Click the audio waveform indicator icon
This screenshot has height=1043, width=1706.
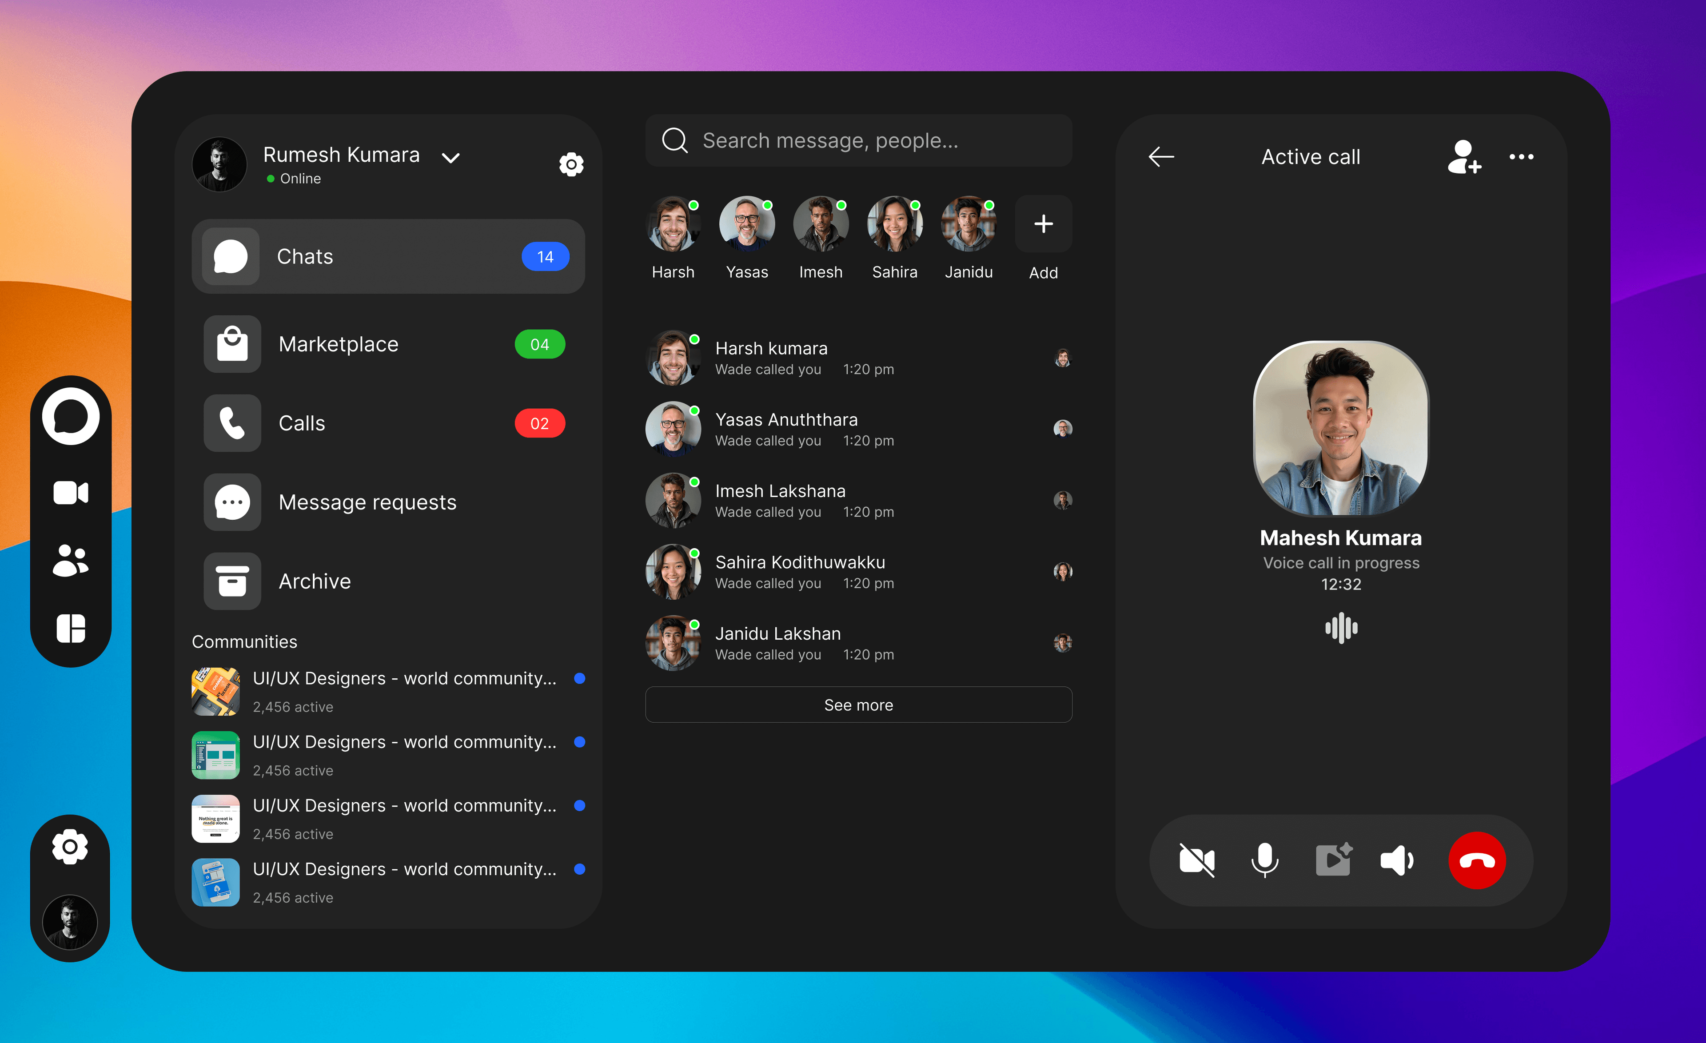(x=1341, y=629)
